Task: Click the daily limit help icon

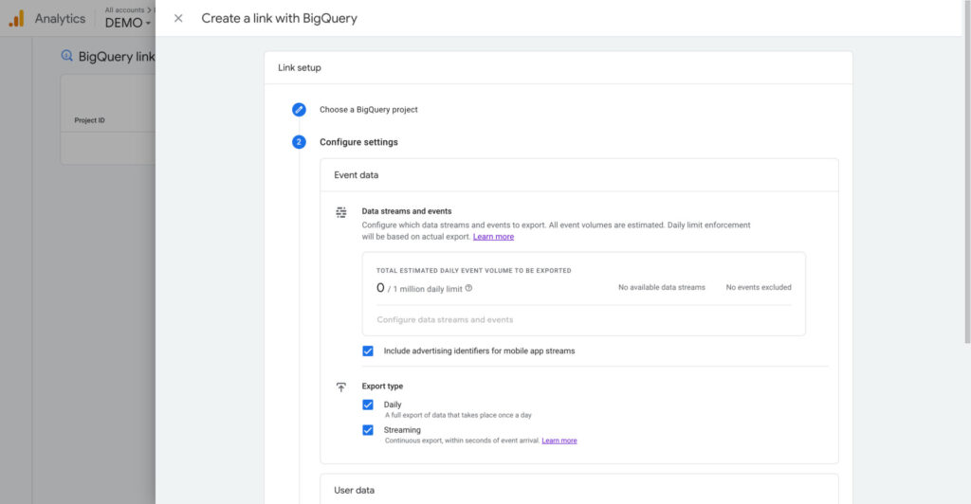Action: pos(468,288)
